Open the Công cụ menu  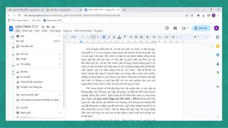click(67, 31)
